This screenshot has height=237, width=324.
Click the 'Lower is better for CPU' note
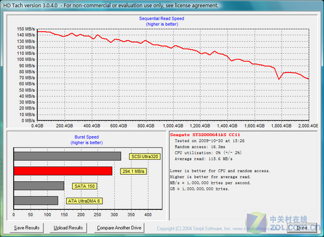click(x=220, y=171)
